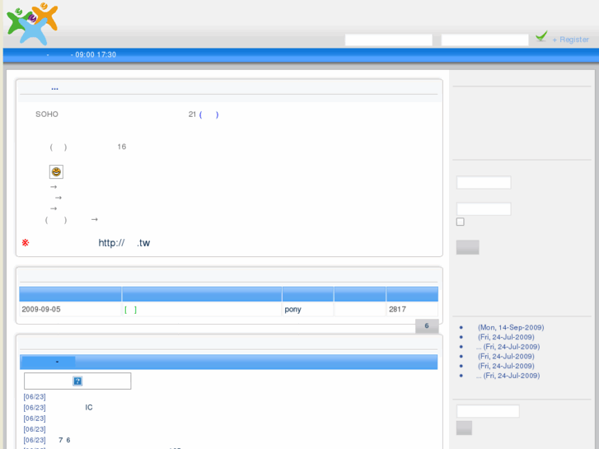Open the + Register link
Screen dimensions: 599x449
click(x=570, y=40)
